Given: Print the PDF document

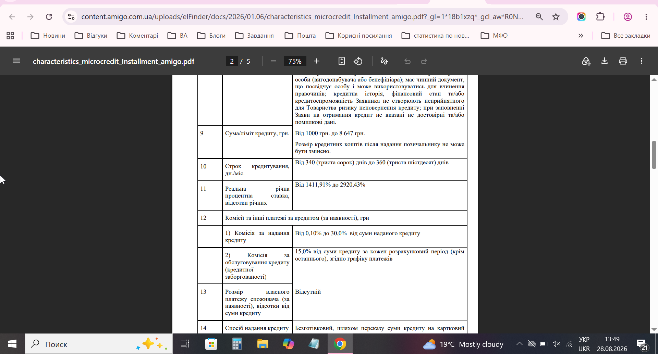Looking at the screenshot, I should tap(623, 61).
